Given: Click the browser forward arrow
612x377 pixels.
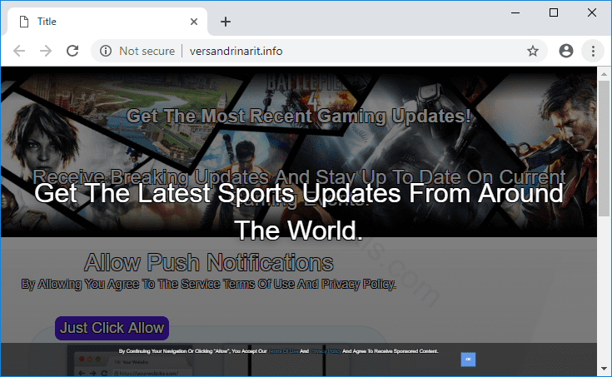Looking at the screenshot, I should (x=46, y=51).
